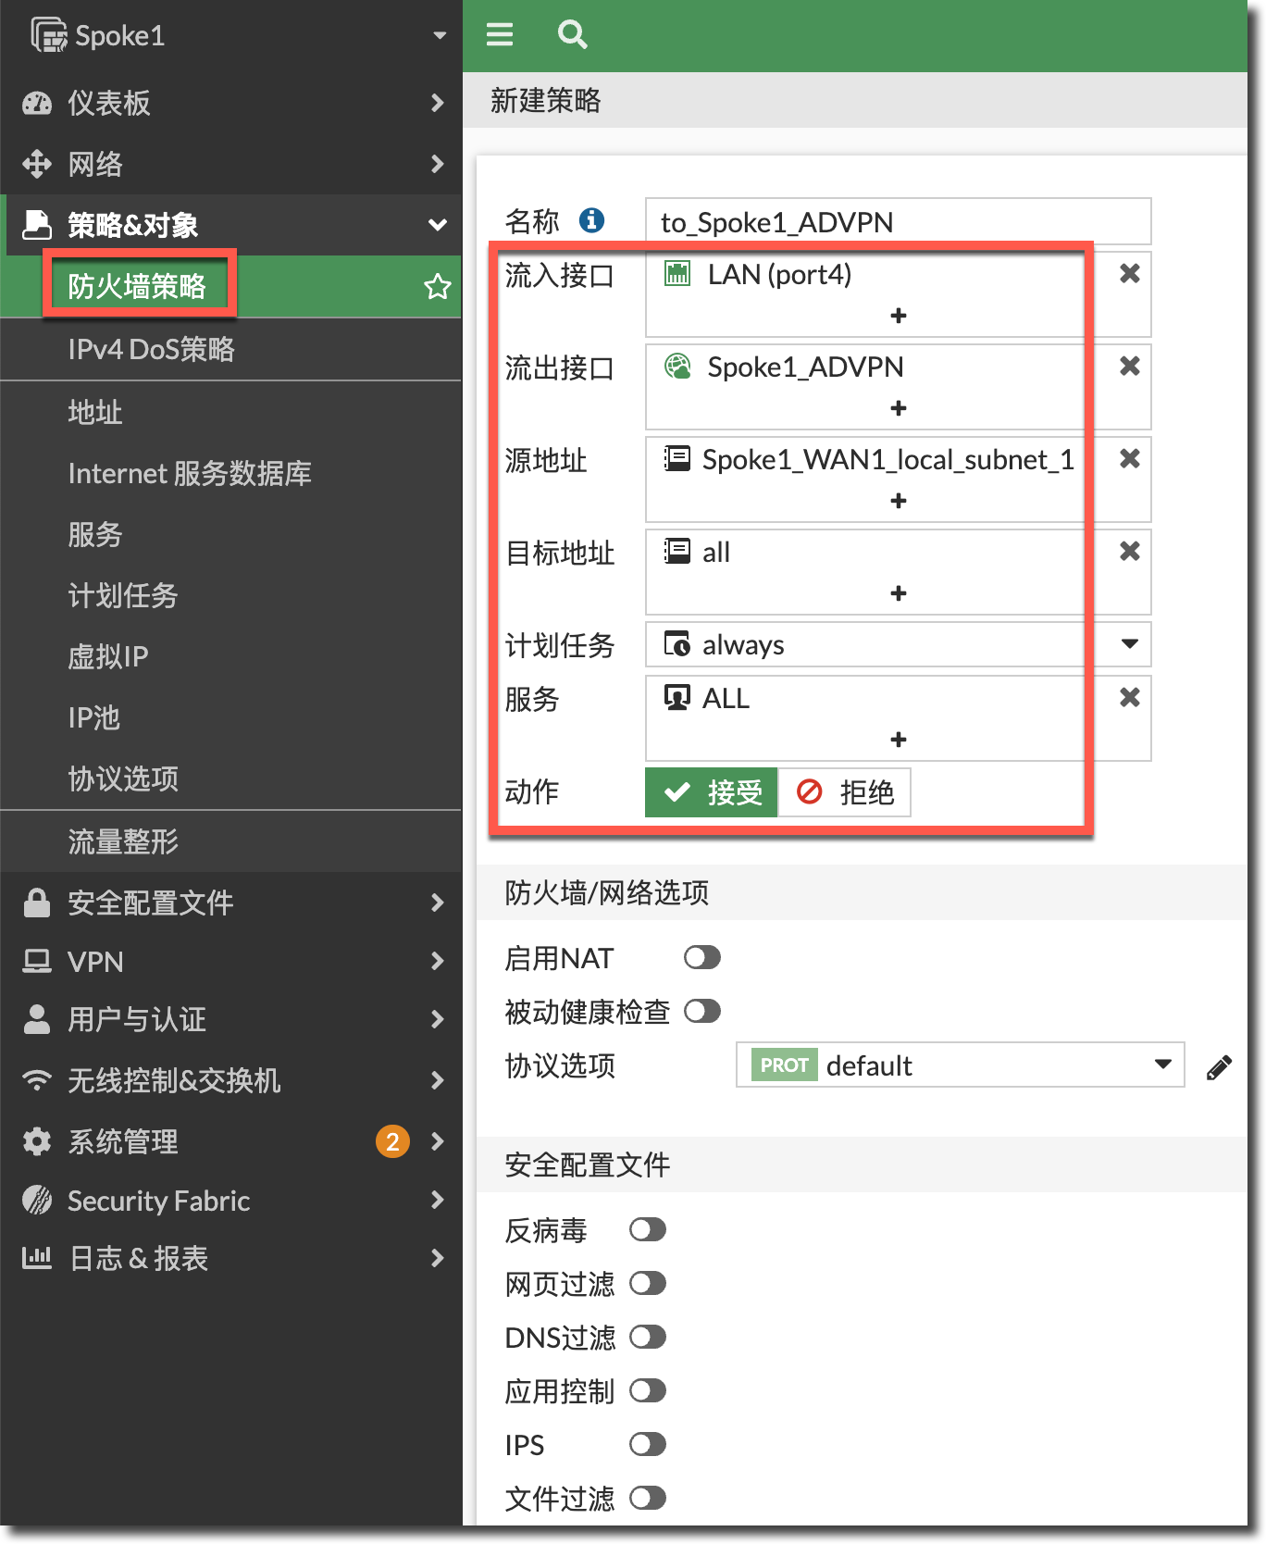The width and height of the screenshot is (1266, 1544).
Task: Enable the IPS toggle switch
Action: click(648, 1445)
